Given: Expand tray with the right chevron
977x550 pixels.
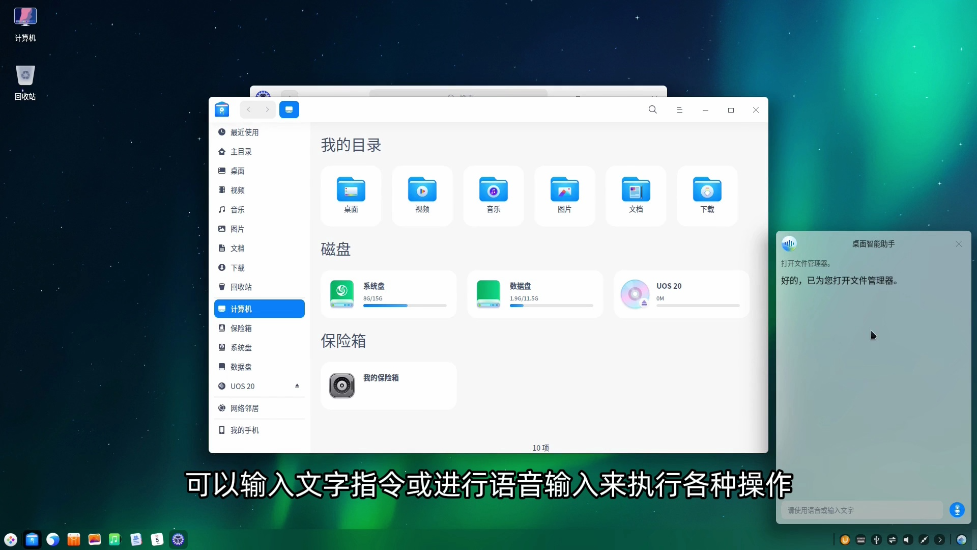Looking at the screenshot, I should pos(940,540).
